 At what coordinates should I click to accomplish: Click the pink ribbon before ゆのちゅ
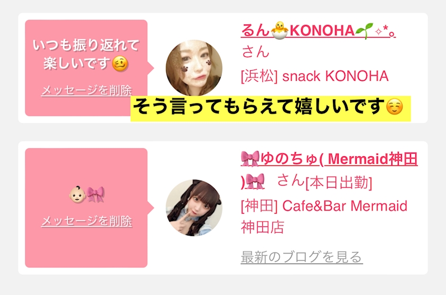[x=250, y=158]
